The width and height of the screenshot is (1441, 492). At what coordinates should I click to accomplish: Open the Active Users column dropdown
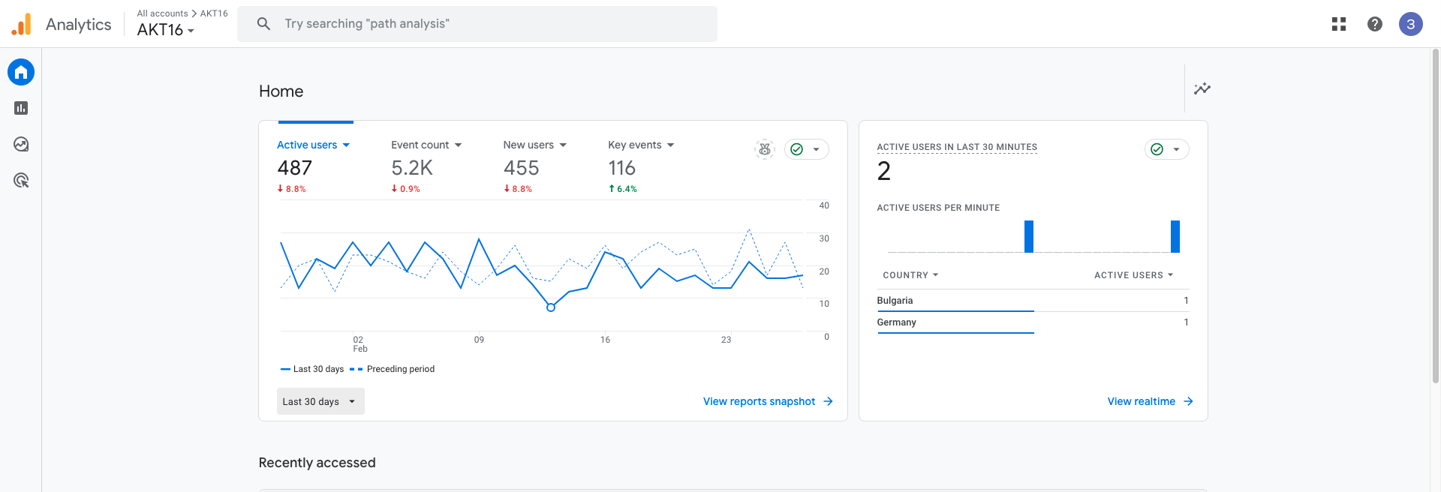1134,275
